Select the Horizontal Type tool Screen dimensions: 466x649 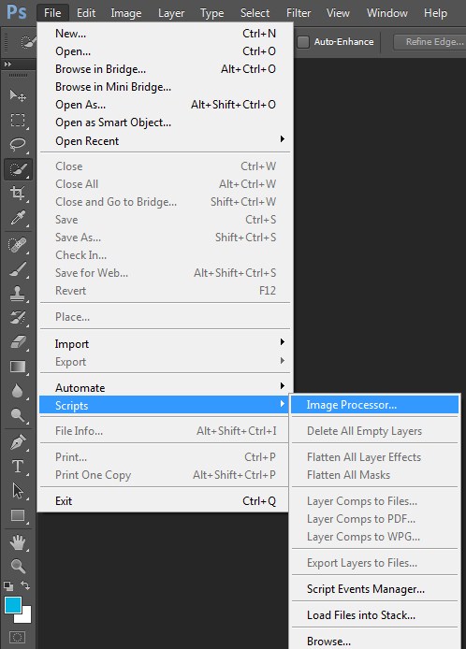tap(18, 467)
